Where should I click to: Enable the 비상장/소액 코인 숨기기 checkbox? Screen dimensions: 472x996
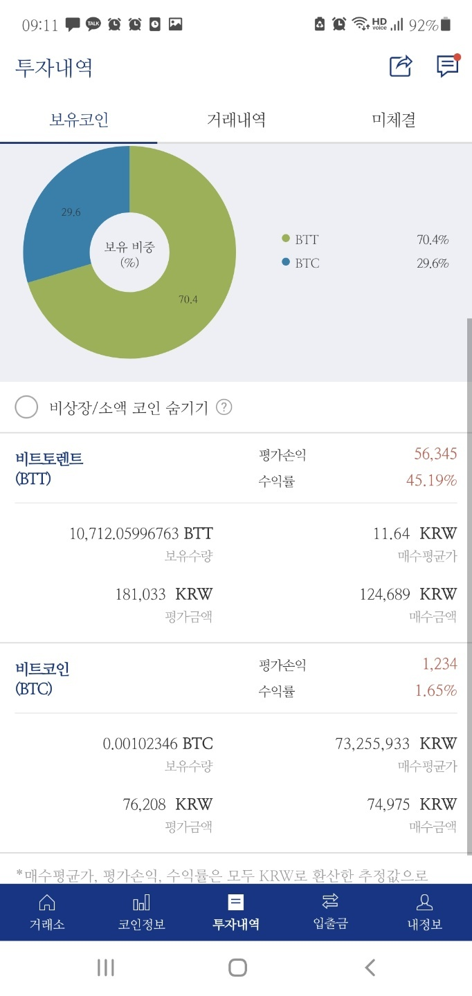tap(26, 407)
